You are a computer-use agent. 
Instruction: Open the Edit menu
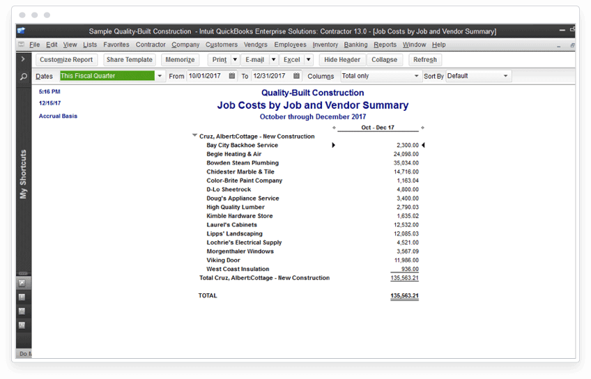click(x=52, y=45)
